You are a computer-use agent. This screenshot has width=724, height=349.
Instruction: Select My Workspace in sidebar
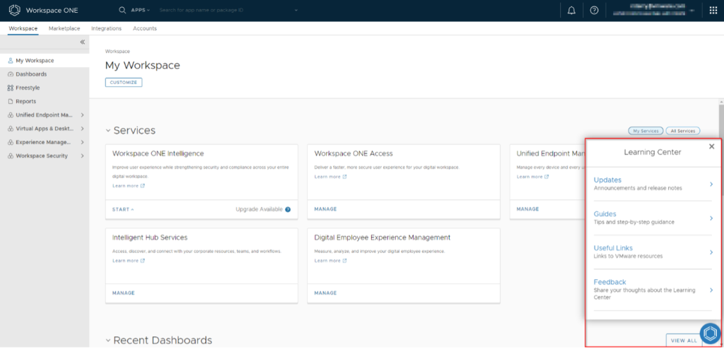[x=45, y=61]
